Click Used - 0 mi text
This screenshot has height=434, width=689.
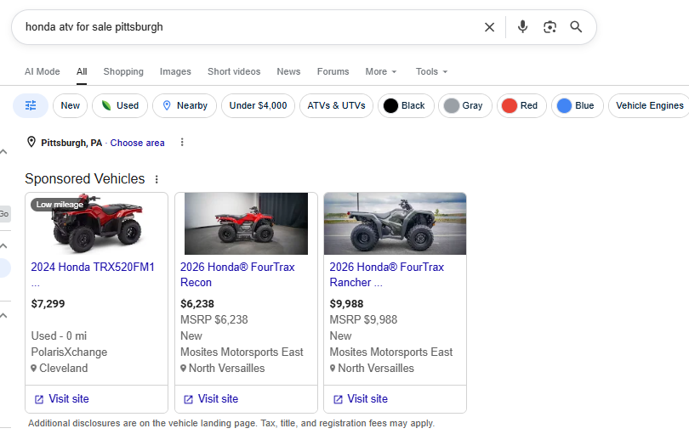click(59, 335)
